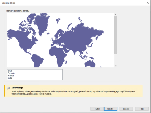Close the Dopasuj obraz window

coord(148,3)
